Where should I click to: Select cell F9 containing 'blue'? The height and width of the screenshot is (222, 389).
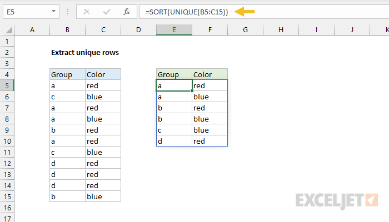pos(210,130)
